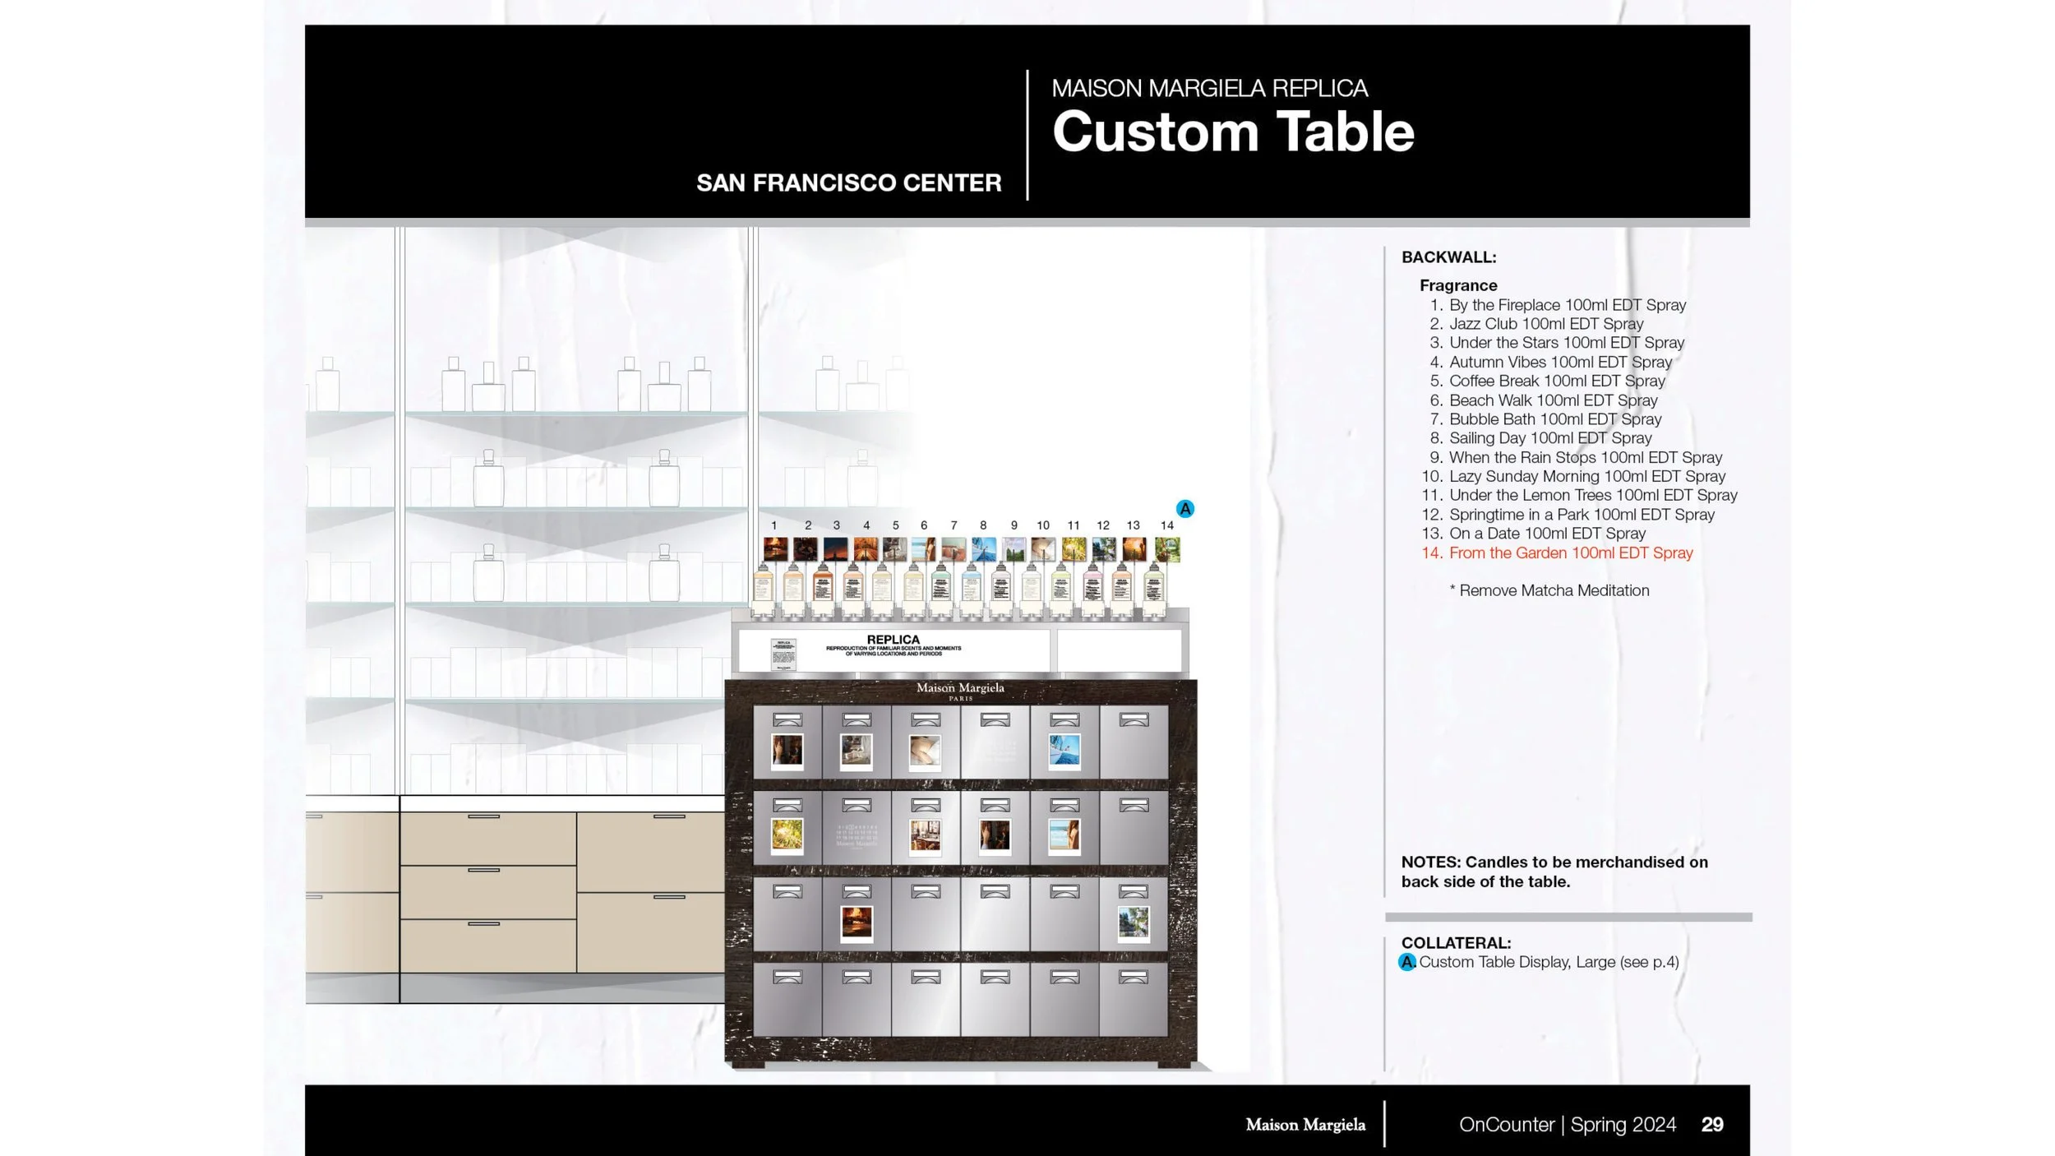Click the 'SAN FRANCISCO CENTER' label
The width and height of the screenshot is (2055, 1156).
click(x=848, y=183)
